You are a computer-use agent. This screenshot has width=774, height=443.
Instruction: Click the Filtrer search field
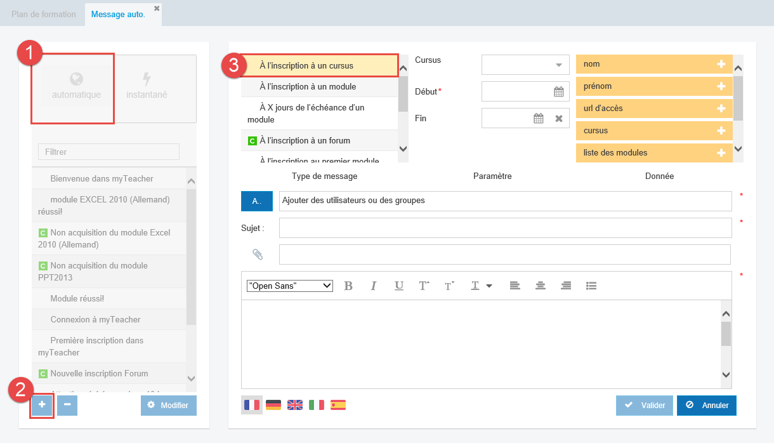click(x=108, y=152)
